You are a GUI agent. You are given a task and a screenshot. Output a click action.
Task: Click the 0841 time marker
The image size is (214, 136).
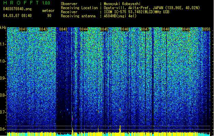[23, 29]
